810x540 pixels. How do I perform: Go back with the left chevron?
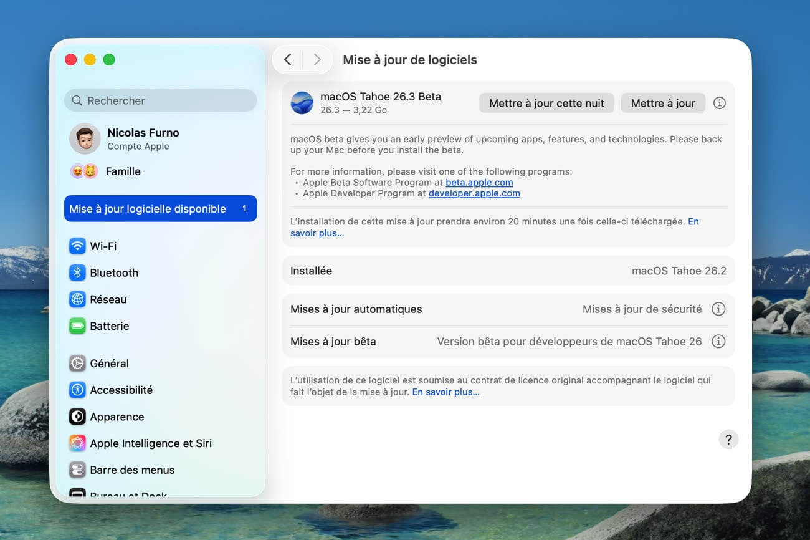(287, 60)
